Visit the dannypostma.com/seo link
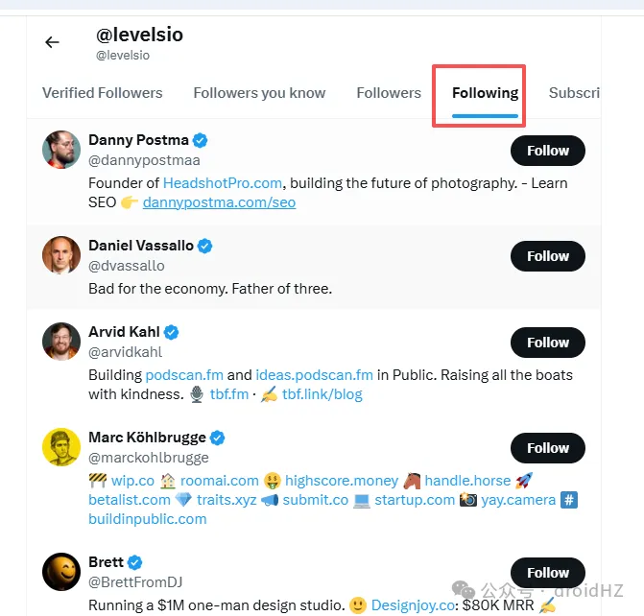644x616 pixels. click(x=219, y=202)
